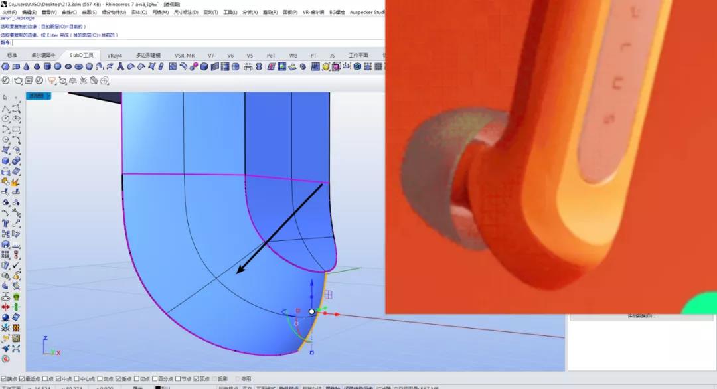The width and height of the screenshot is (717, 389).
Task: Enable the 交点 (Intersection) osnap checkbox
Action: [x=100, y=379]
